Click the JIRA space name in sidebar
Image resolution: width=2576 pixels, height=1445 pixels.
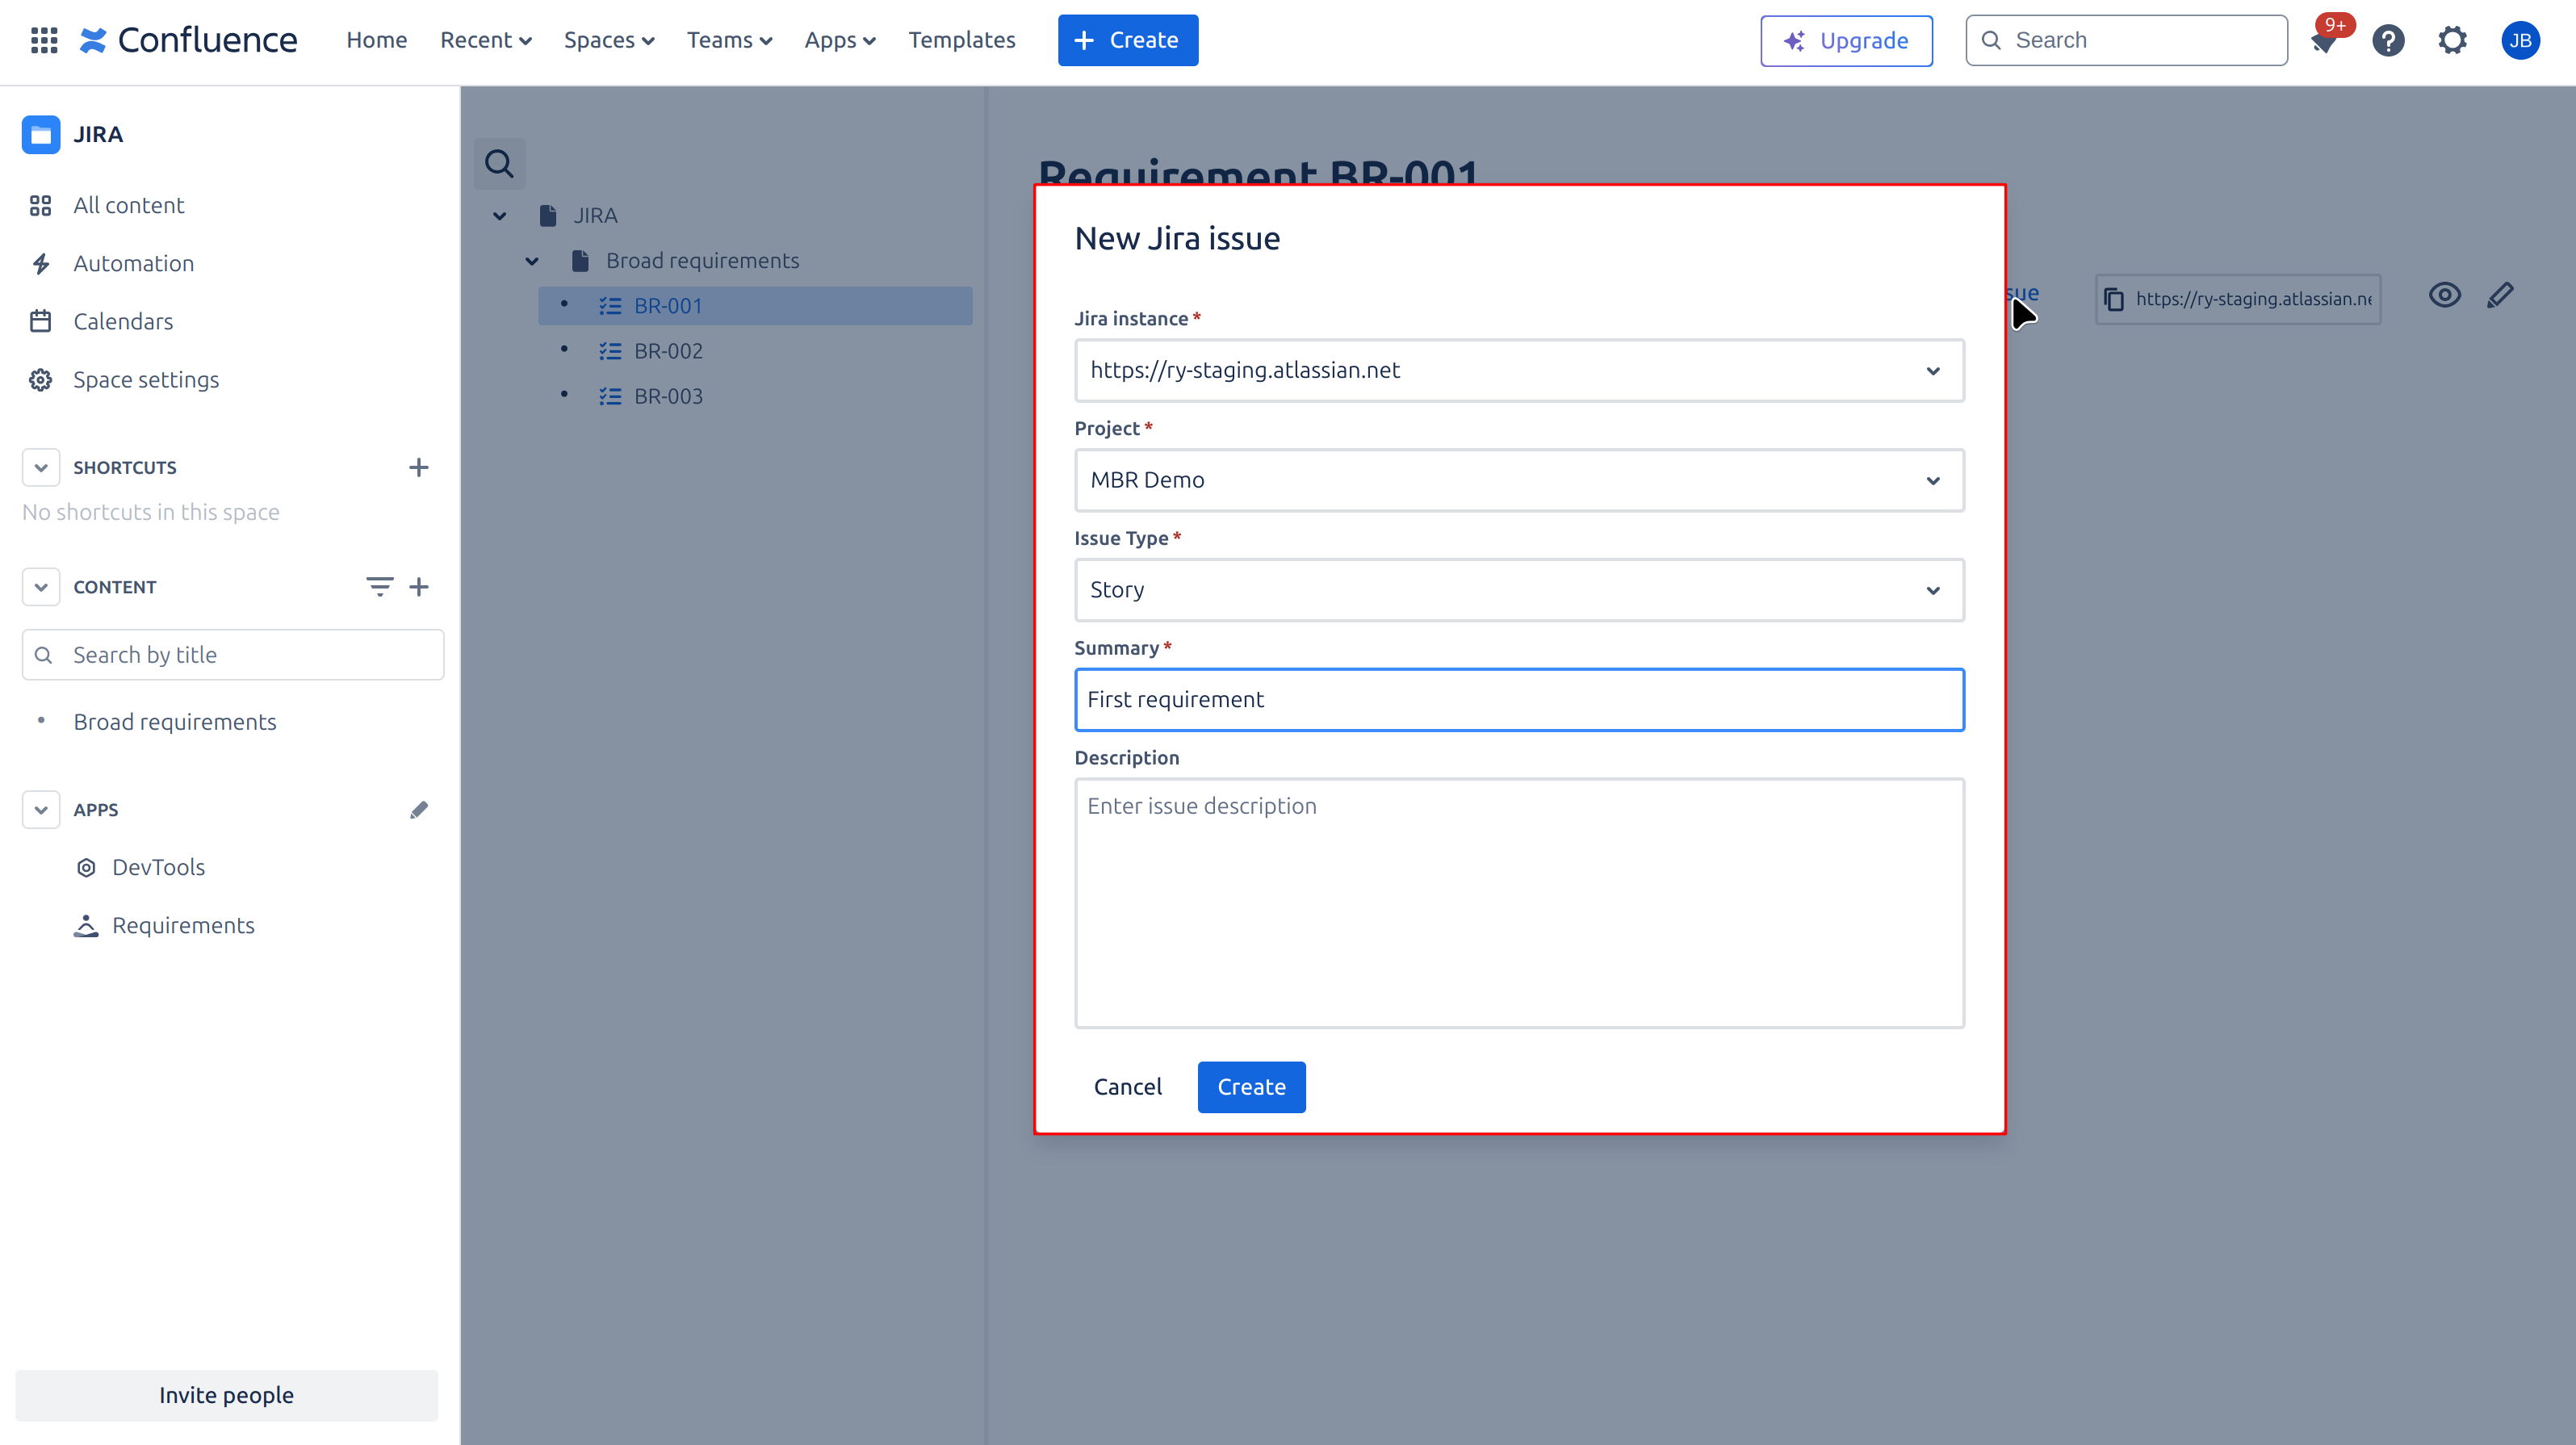97,134
